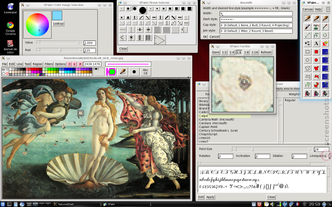Select the Smear dropper tool in toolbox
This screenshot has width=332, height=207.
click(x=325, y=27)
